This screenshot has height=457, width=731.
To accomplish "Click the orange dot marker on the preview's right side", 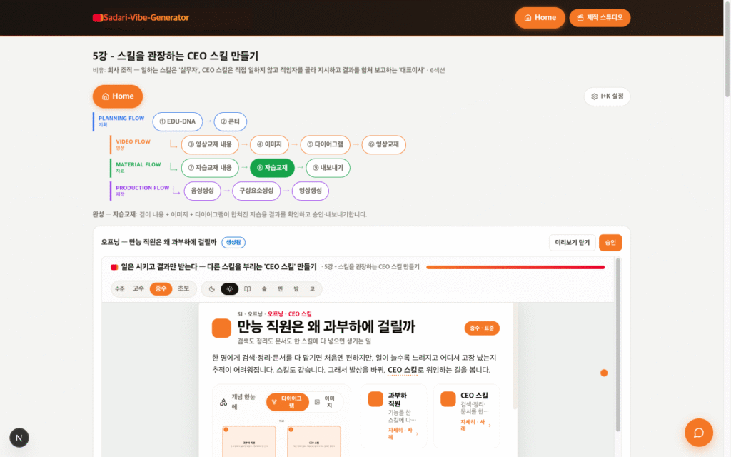I will (604, 373).
